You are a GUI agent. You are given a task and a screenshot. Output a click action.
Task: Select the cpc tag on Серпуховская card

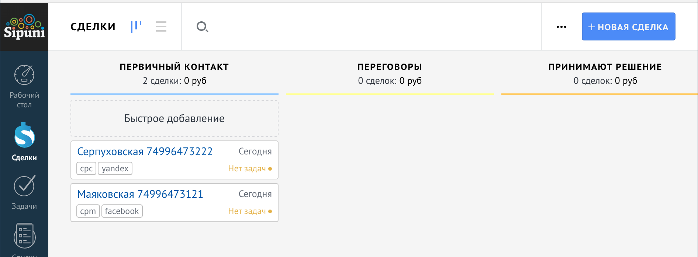pos(86,168)
